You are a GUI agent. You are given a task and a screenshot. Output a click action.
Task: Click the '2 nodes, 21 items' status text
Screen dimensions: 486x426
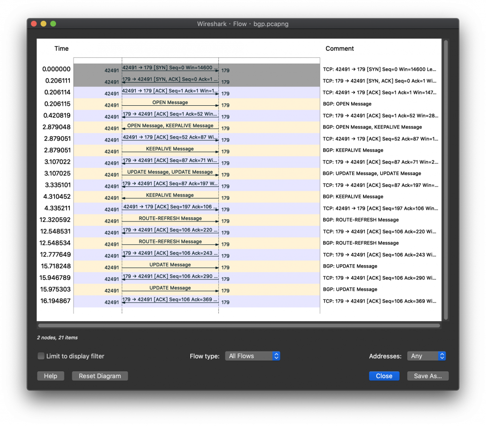click(x=57, y=337)
